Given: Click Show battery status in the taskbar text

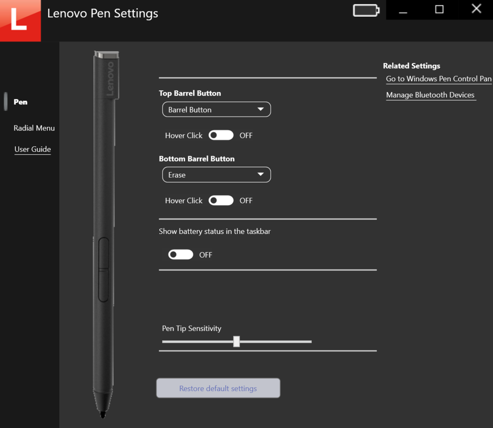Looking at the screenshot, I should (x=215, y=231).
